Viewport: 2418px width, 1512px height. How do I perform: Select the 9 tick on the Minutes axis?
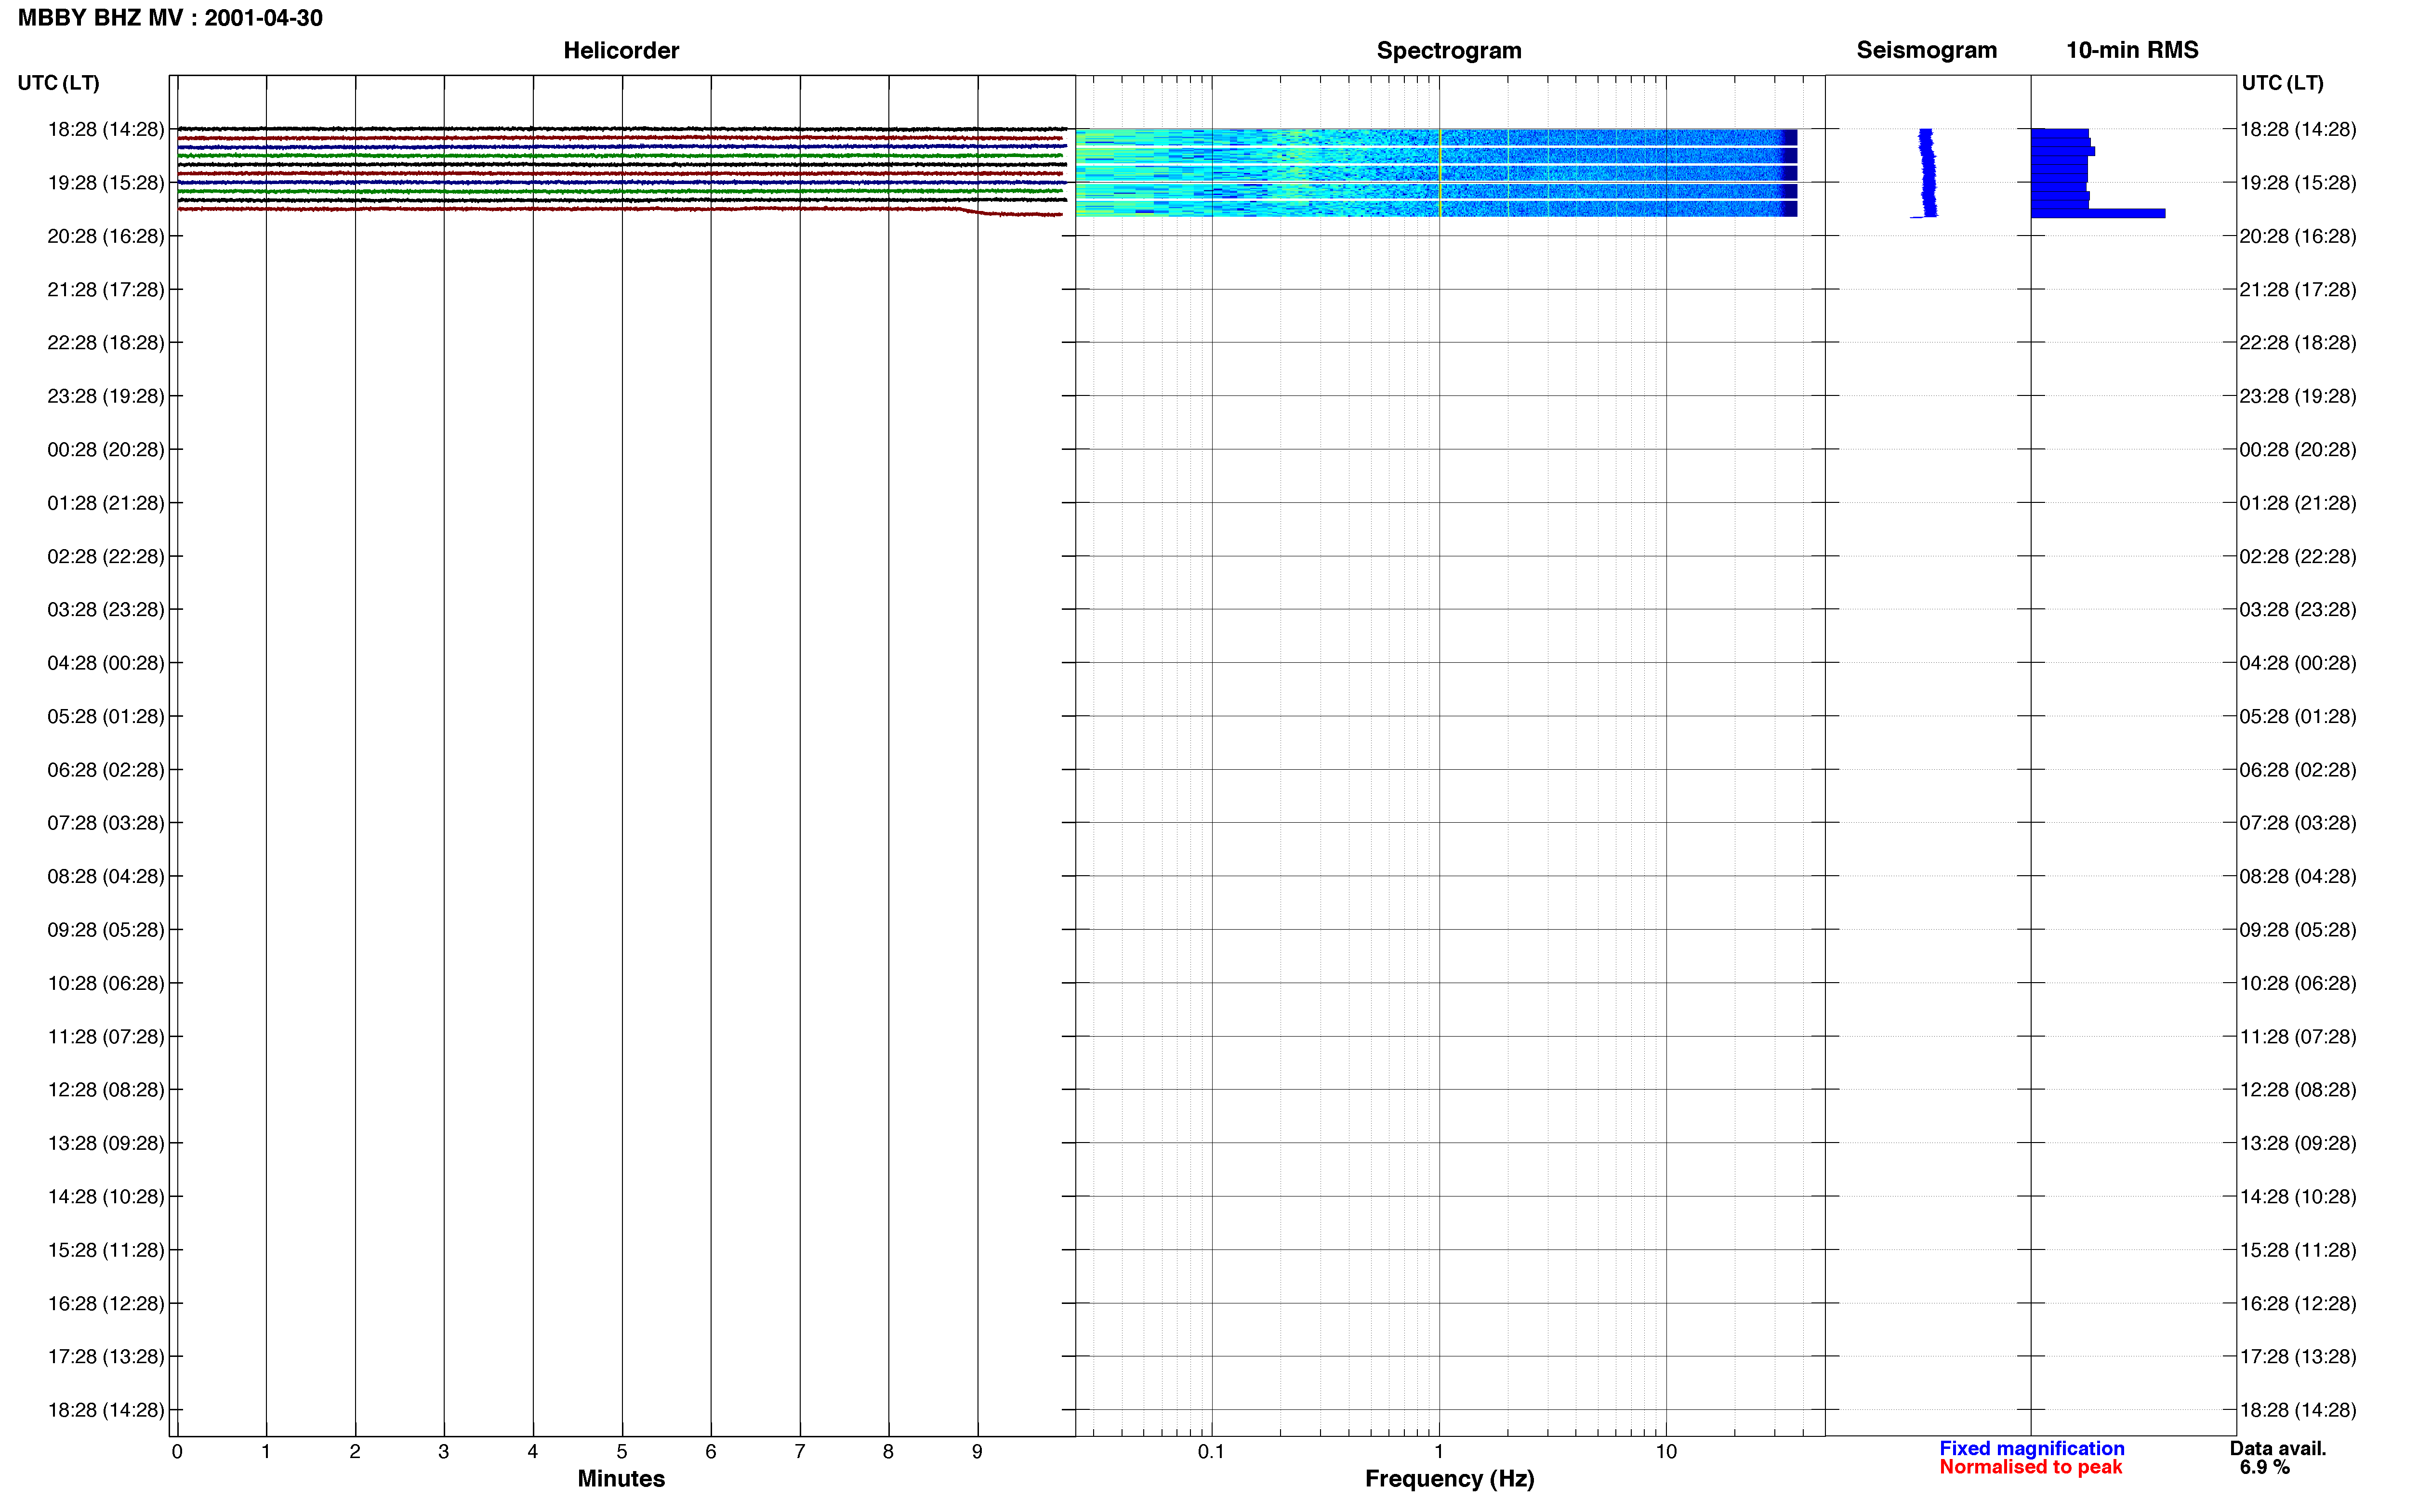point(977,1451)
